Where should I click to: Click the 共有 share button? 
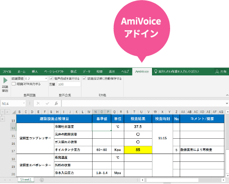(221, 72)
